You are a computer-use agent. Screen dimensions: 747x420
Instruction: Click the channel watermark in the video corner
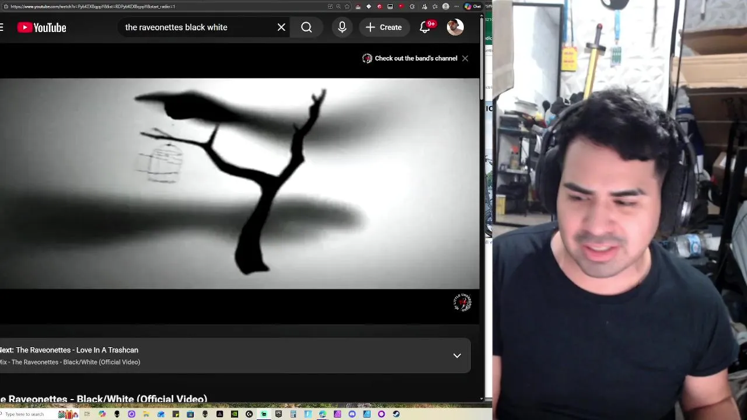(462, 302)
